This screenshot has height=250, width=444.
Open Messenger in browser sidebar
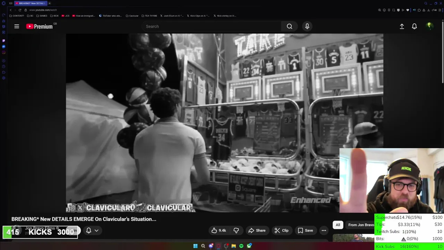point(3,47)
